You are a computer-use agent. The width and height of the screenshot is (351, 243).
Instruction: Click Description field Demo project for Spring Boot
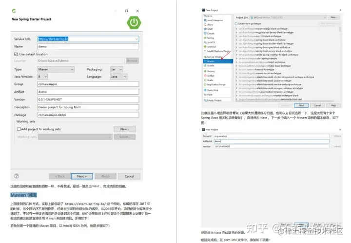coord(88,107)
